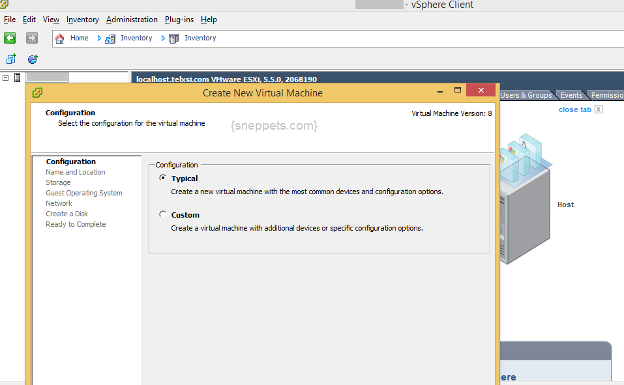Click the new virtual machine toolbar icon

[11, 59]
